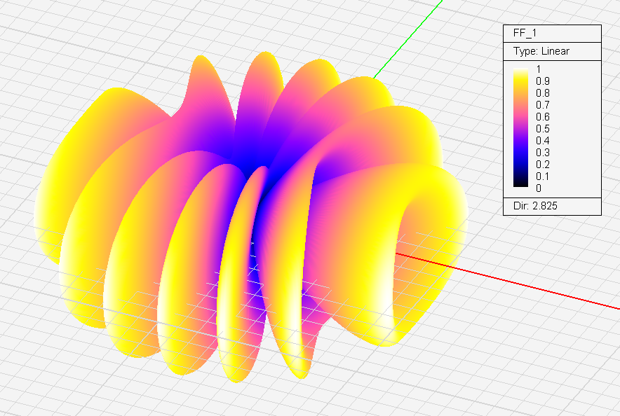The width and height of the screenshot is (620, 416).
Task: Click the 0.8 legend tick label
Action: tap(542, 93)
